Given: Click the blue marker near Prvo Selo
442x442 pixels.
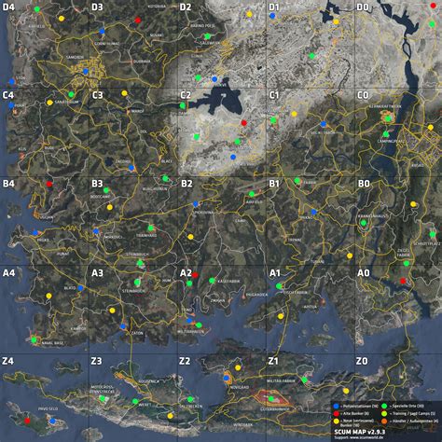Looking at the screenshot, I should click(53, 421).
